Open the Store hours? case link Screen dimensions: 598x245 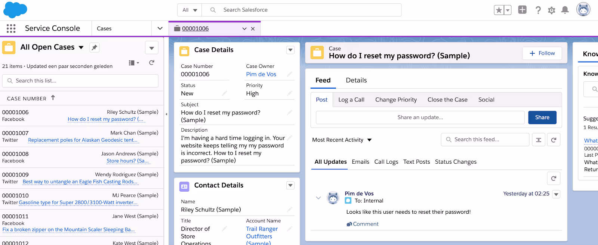pyautogui.click(x=127, y=161)
